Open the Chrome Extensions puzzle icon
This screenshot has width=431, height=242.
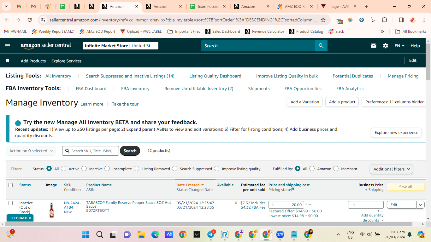coord(384,20)
